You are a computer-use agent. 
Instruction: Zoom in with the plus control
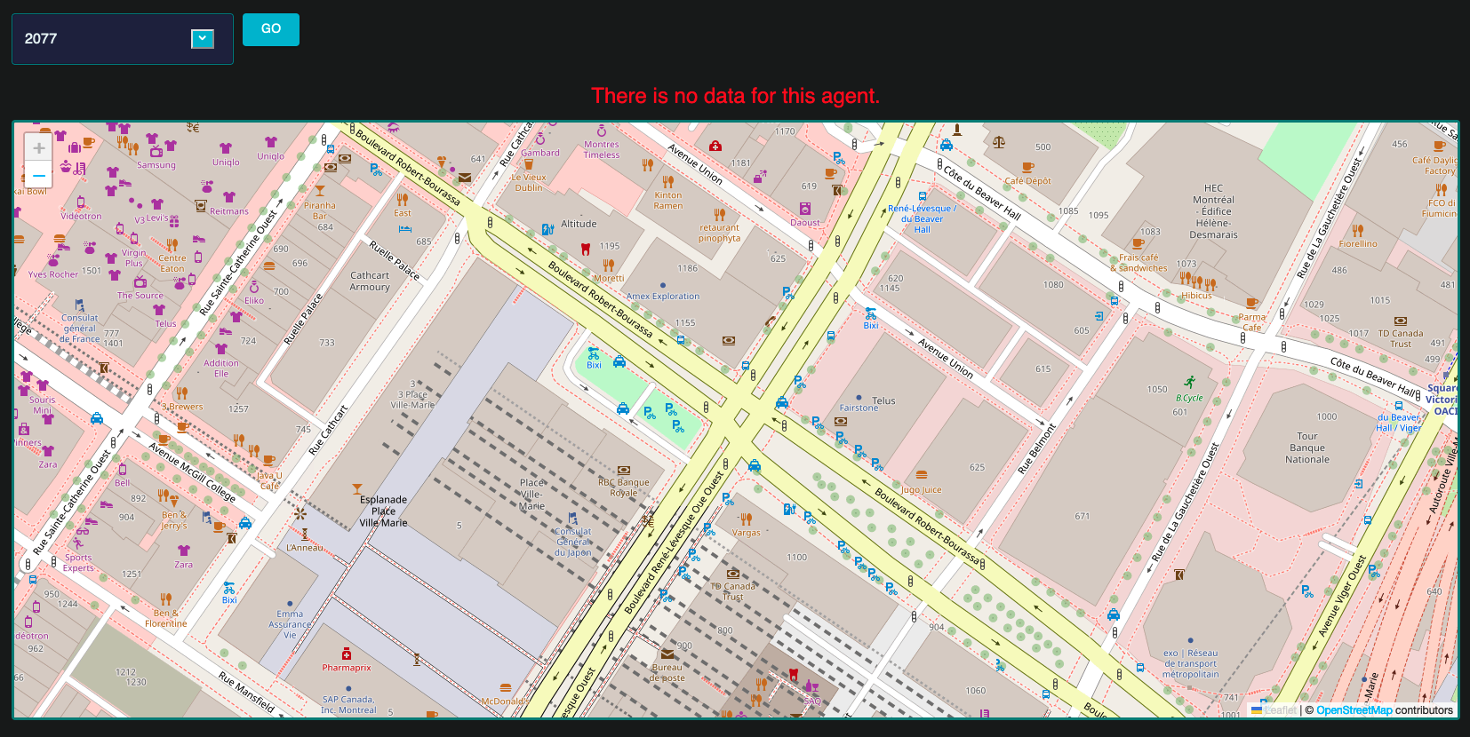(38, 148)
